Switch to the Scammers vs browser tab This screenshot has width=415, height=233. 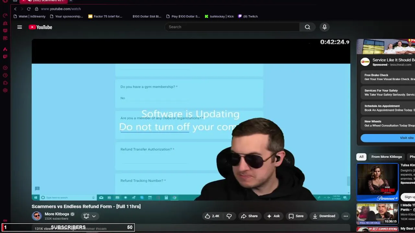click(45, 1)
